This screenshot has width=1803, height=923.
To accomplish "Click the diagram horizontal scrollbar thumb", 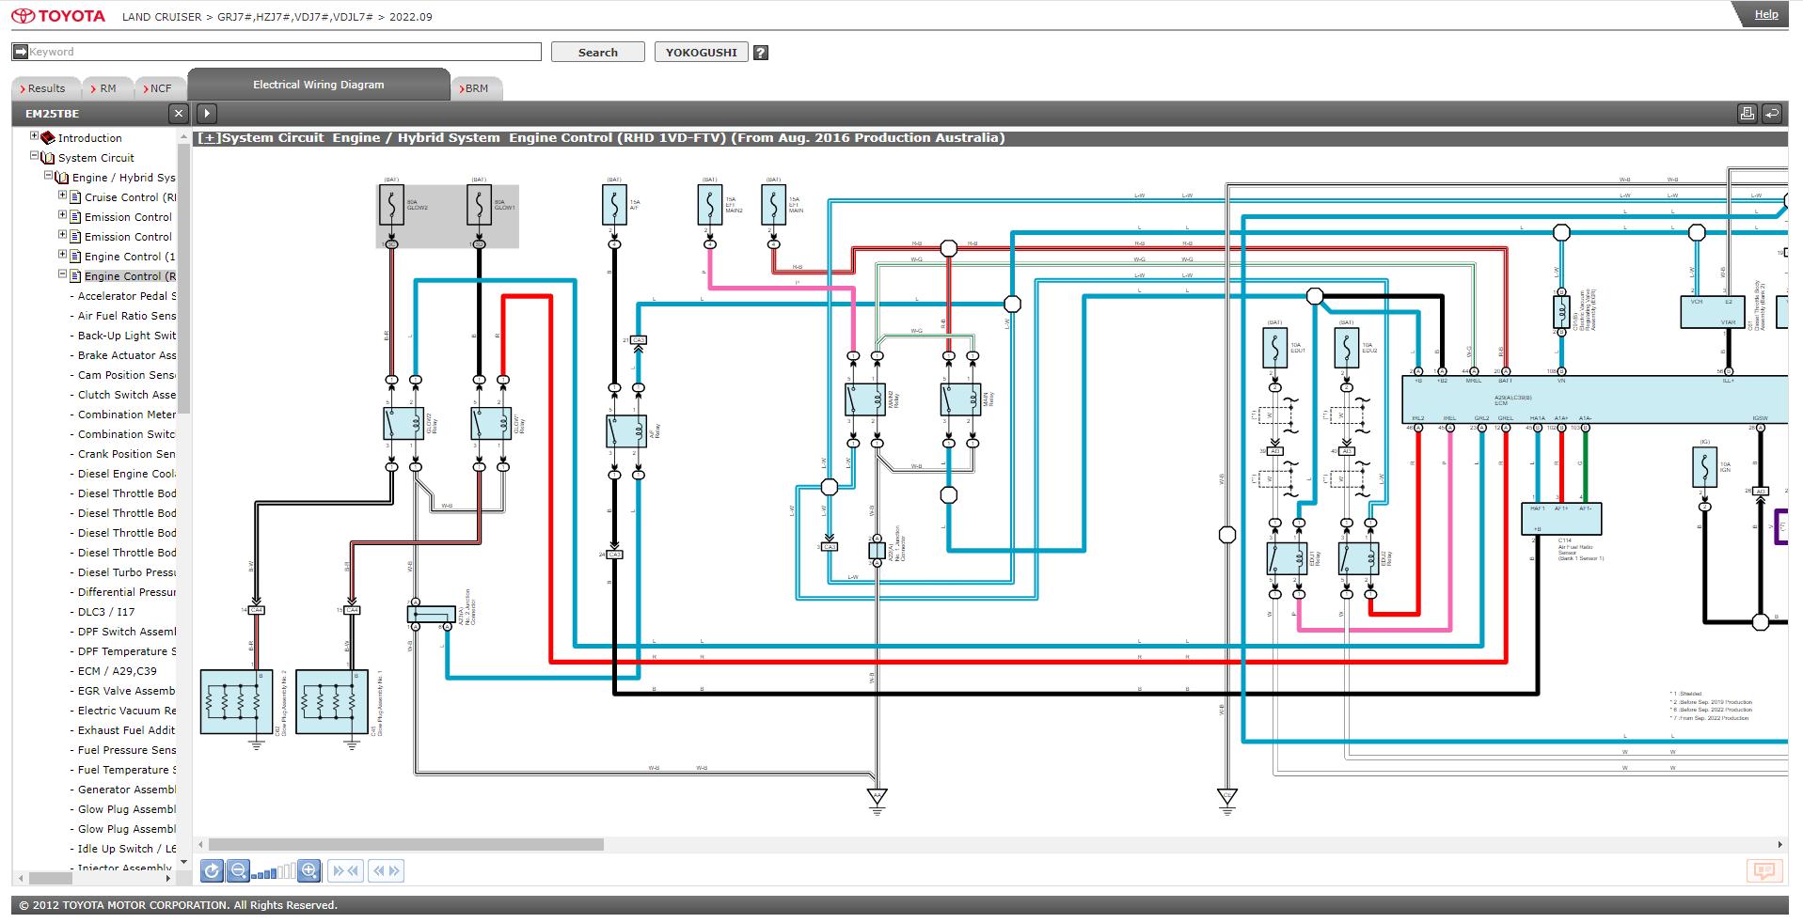I will [x=405, y=845].
